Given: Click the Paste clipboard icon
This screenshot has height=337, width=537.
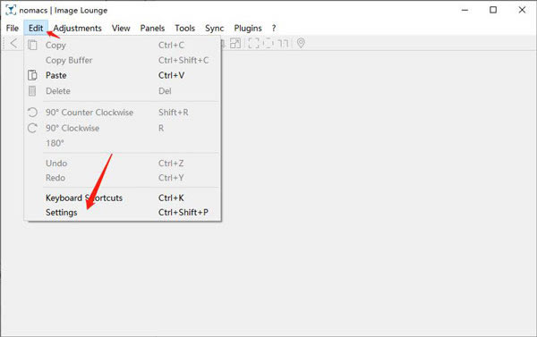Looking at the screenshot, I should tap(32, 75).
